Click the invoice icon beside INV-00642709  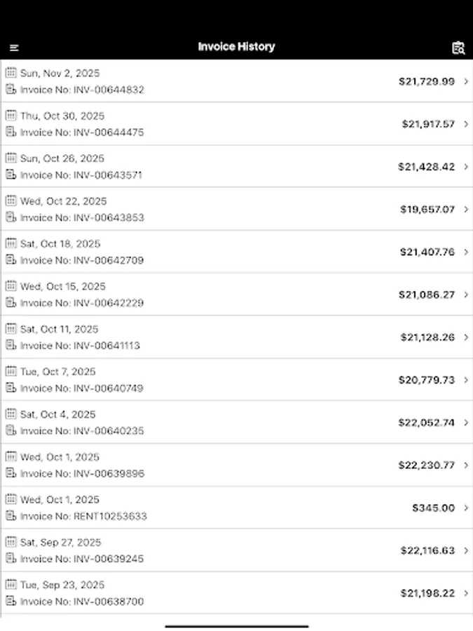tap(11, 260)
